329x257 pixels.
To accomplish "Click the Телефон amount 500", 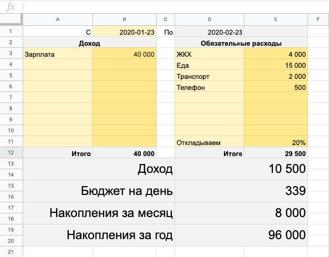I will [276, 87].
